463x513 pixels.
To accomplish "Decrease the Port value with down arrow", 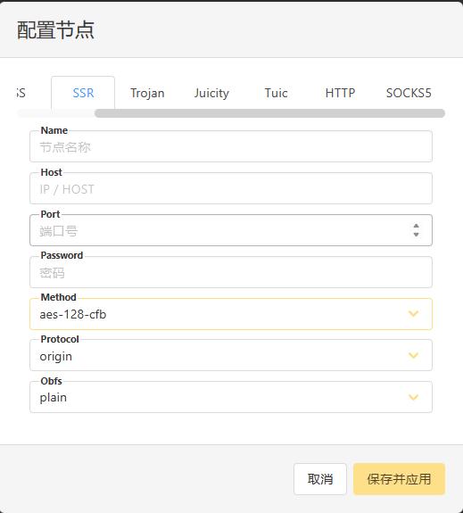I will tap(417, 235).
